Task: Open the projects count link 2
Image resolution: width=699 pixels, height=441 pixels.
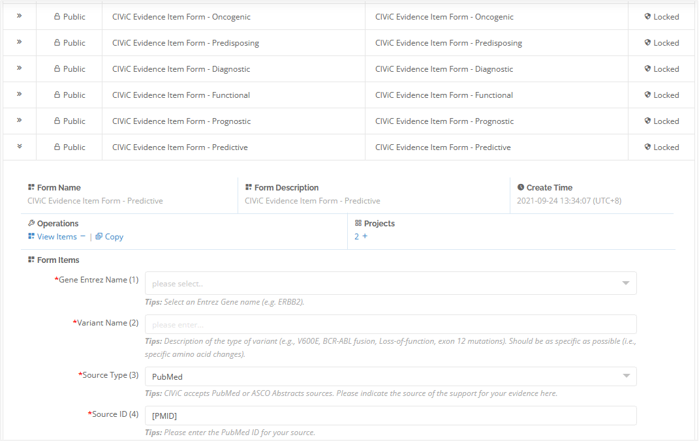Action: 356,237
